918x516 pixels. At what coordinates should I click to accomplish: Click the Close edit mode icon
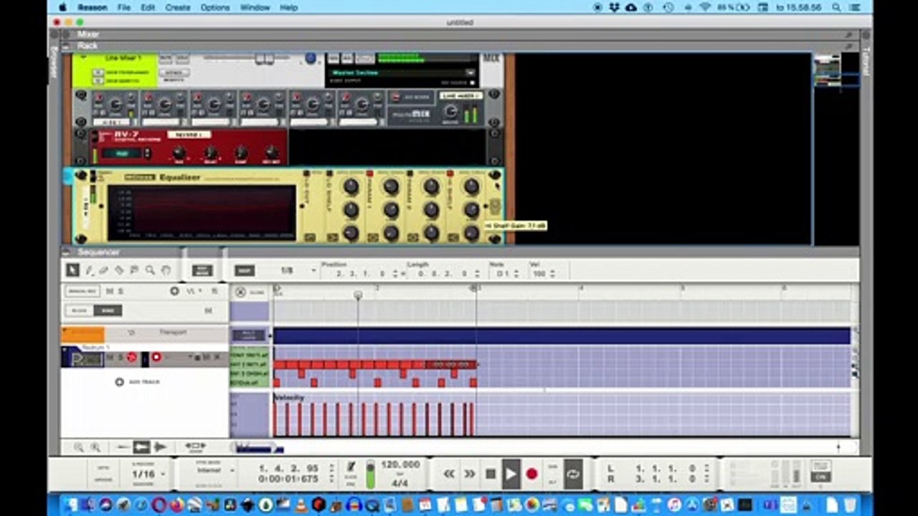(240, 292)
